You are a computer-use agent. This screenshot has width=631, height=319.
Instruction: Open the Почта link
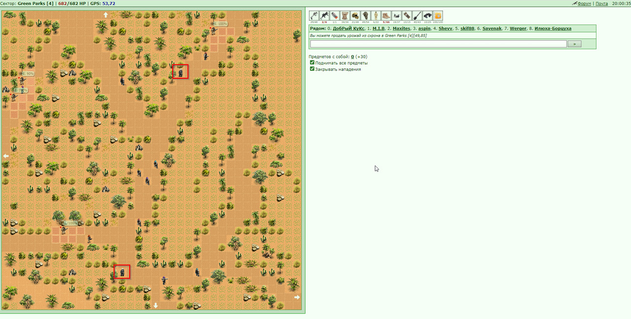coord(601,3)
